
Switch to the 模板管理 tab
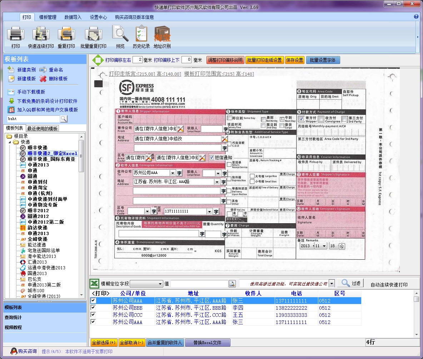(48, 17)
